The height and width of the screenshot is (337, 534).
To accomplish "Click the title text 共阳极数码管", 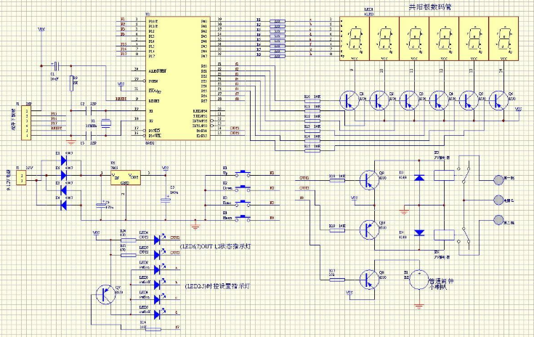I will click(430, 7).
